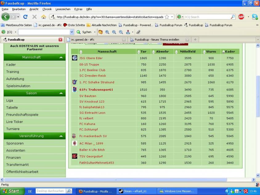
Task: Click JSG Obere Eder club logo
Action: coord(75,58)
